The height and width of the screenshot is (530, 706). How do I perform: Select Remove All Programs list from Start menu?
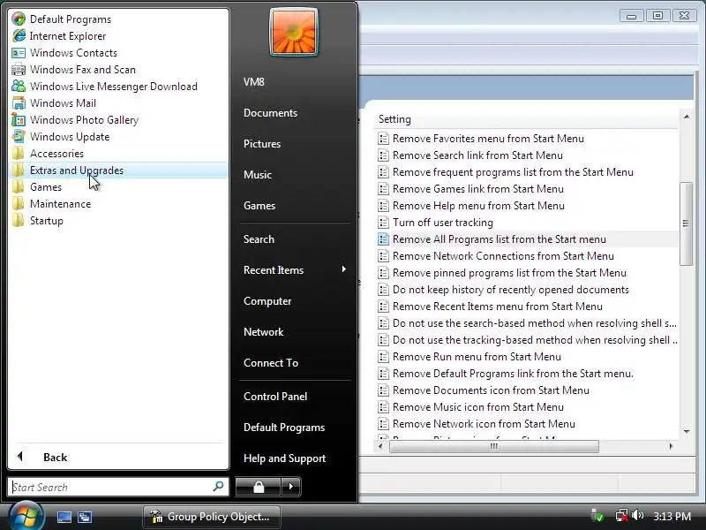(x=499, y=239)
